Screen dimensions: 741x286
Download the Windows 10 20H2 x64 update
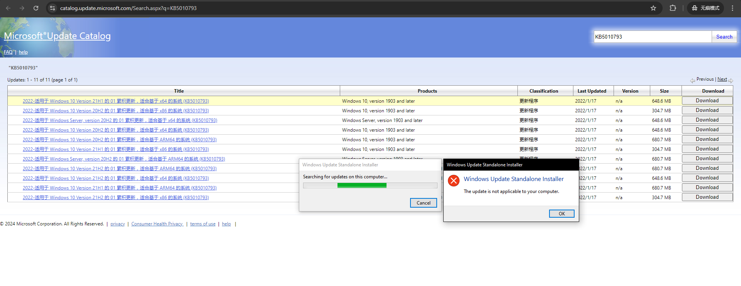(x=707, y=130)
